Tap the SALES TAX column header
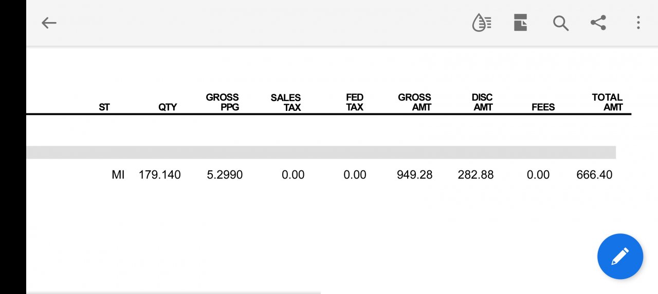Screen dimensions: 658x294 (x=286, y=102)
